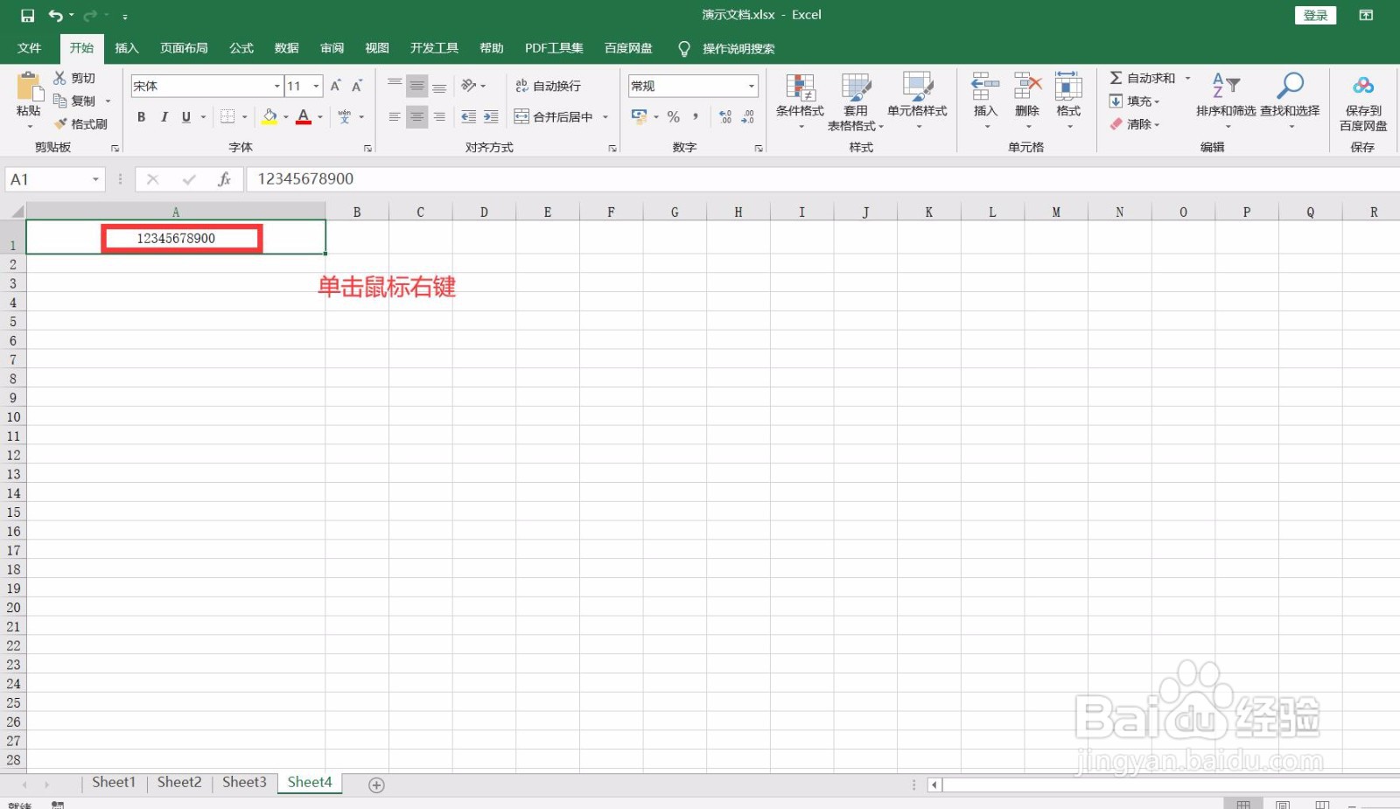This screenshot has height=809, width=1400.
Task: Switch to the 插入 ribbon tab
Action: click(127, 48)
